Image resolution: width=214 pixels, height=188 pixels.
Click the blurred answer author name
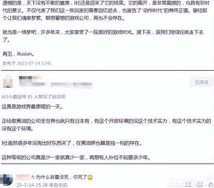30,78
